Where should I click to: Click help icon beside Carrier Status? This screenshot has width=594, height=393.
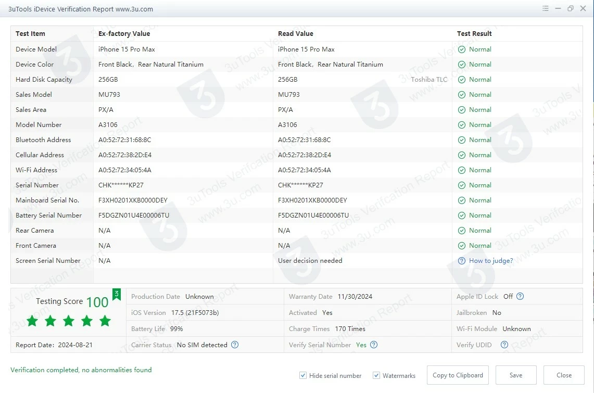coord(235,345)
